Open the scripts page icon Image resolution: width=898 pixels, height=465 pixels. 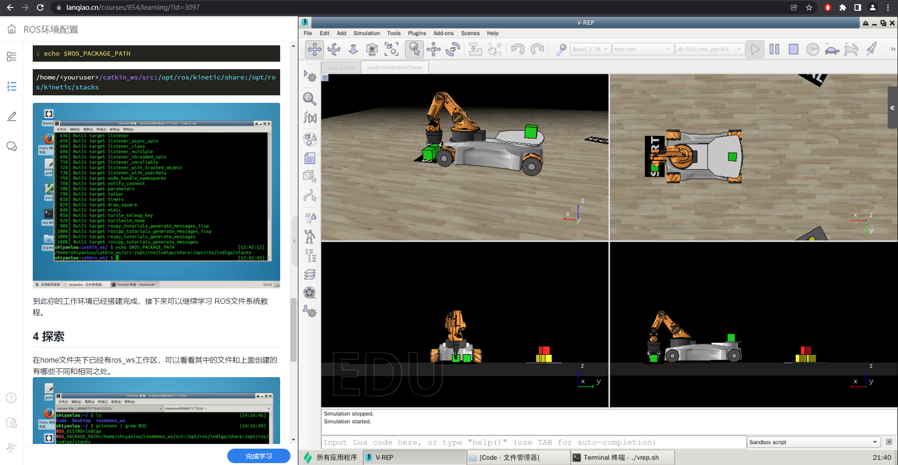[310, 158]
